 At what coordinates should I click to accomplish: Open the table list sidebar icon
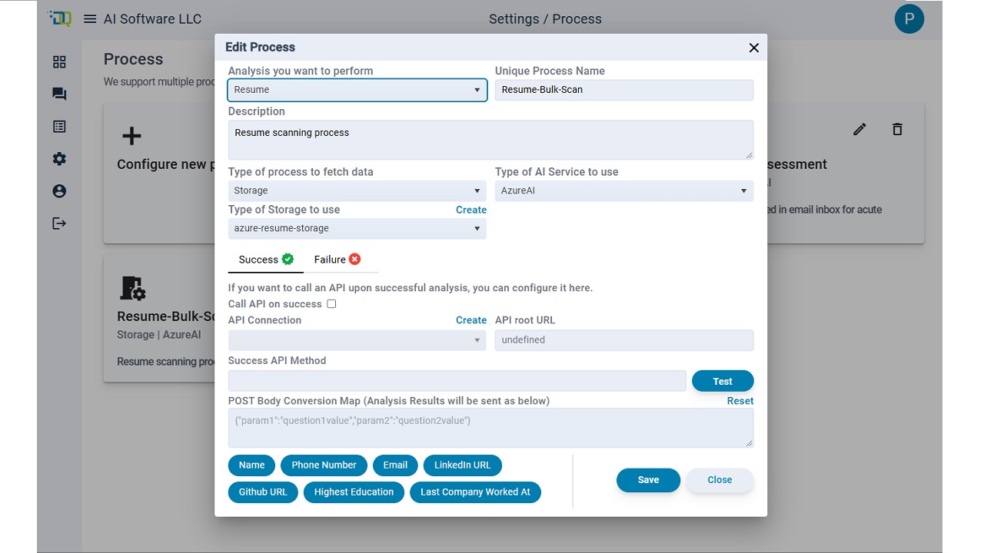pos(59,127)
